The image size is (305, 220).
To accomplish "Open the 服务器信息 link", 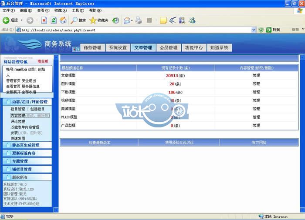I will click(30, 86).
